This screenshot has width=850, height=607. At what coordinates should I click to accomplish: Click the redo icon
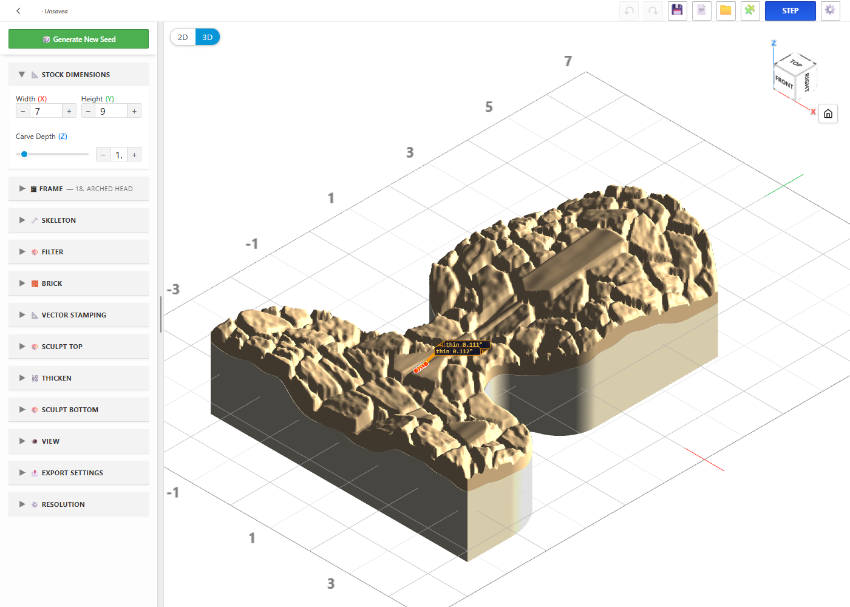653,11
